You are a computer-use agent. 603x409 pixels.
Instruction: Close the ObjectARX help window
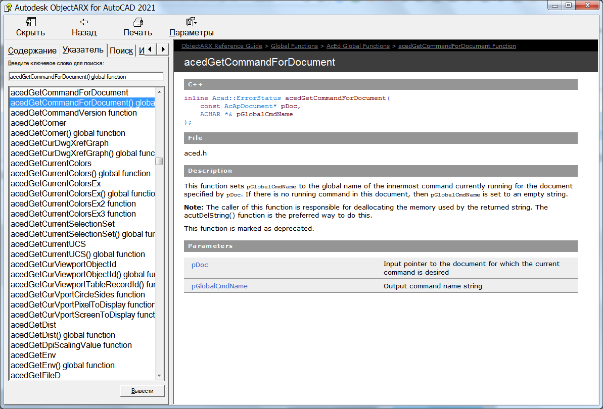pos(588,6)
